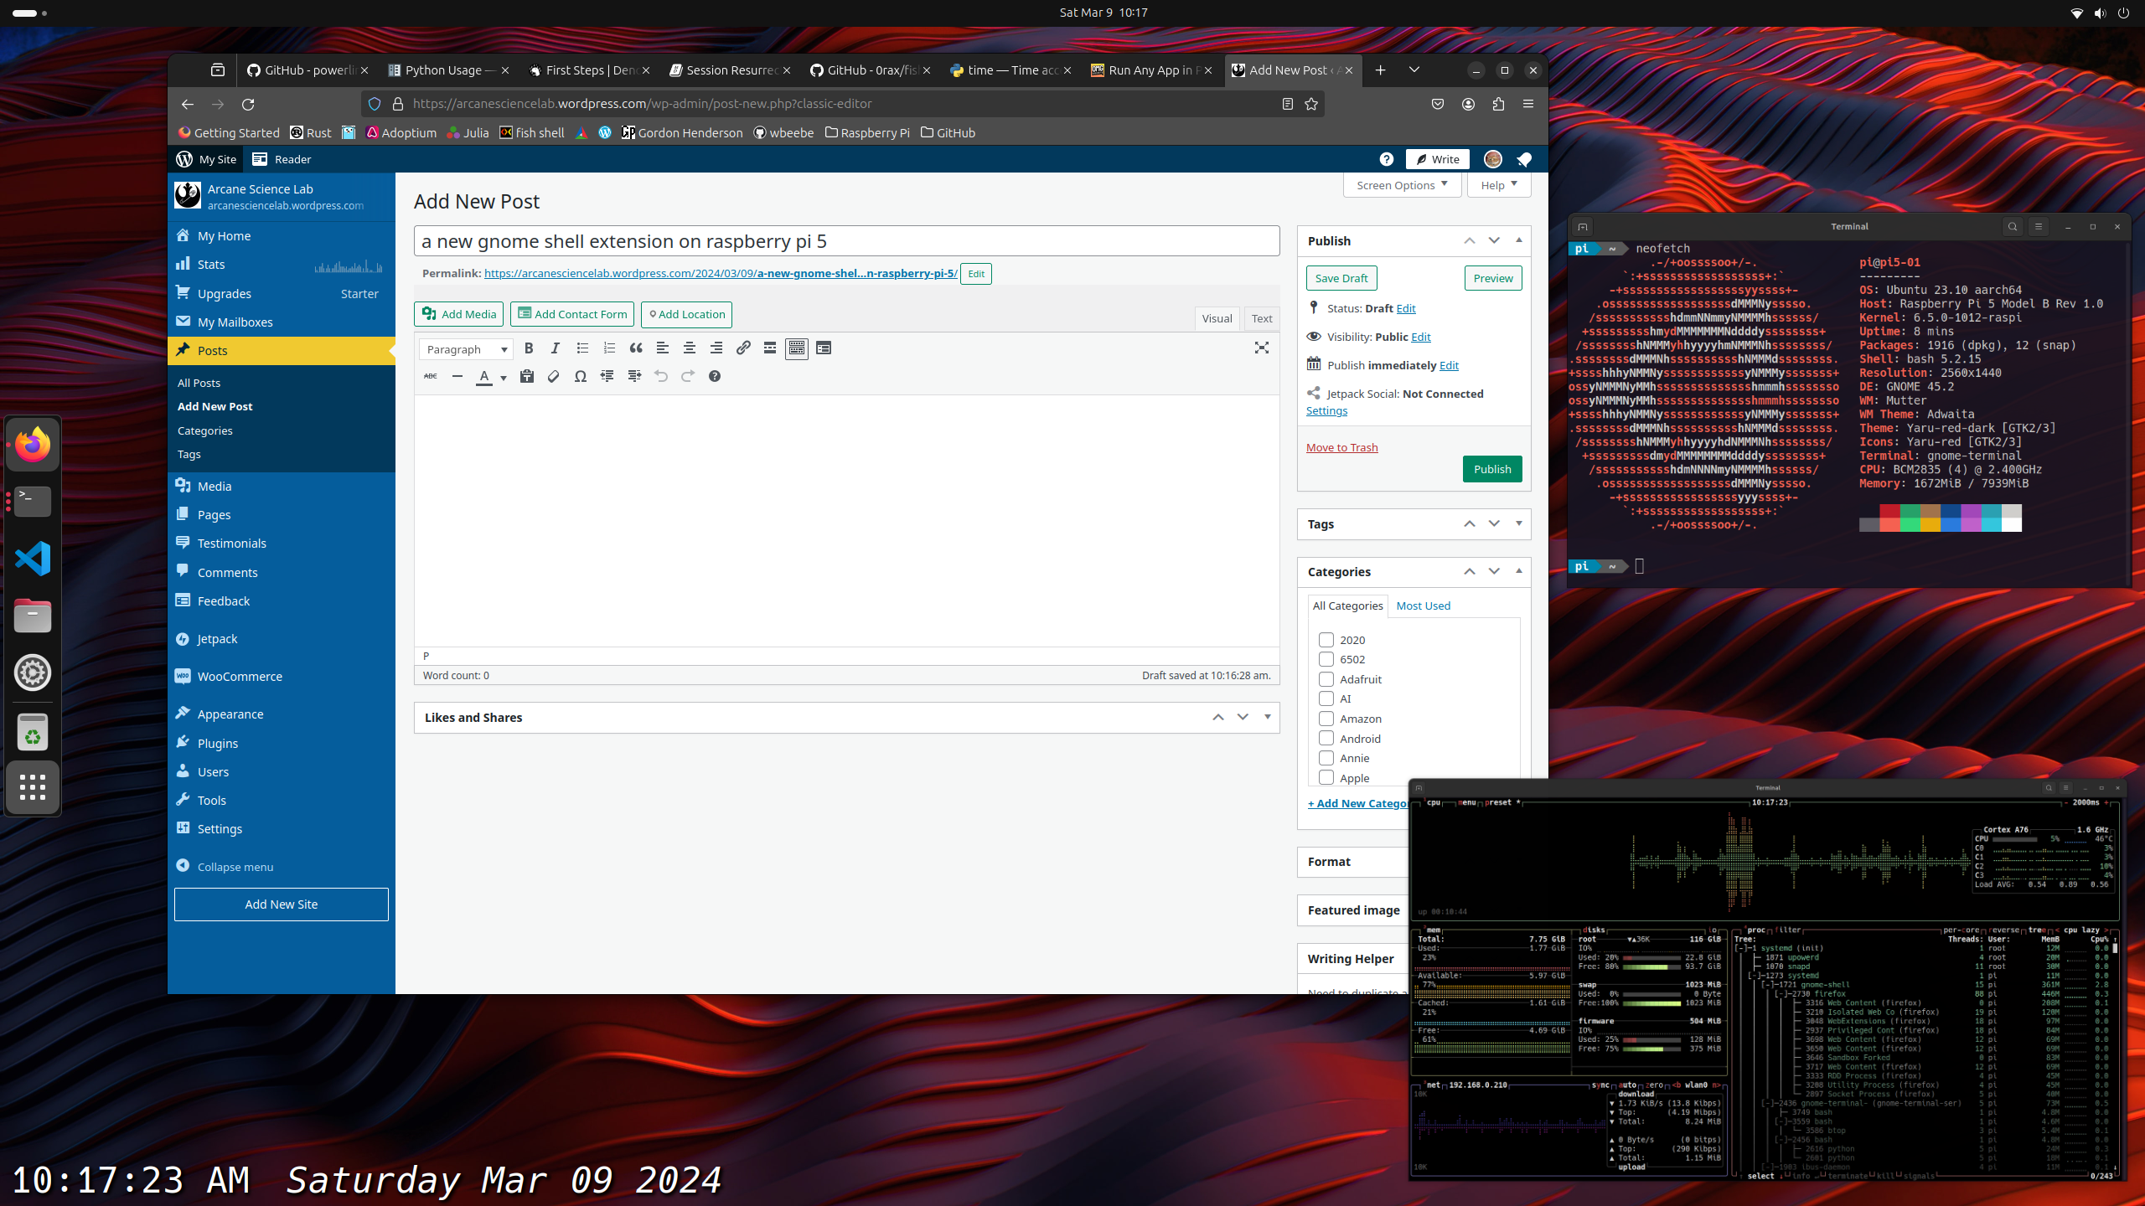Open WordPress notifications bell icon

pos(1524,159)
